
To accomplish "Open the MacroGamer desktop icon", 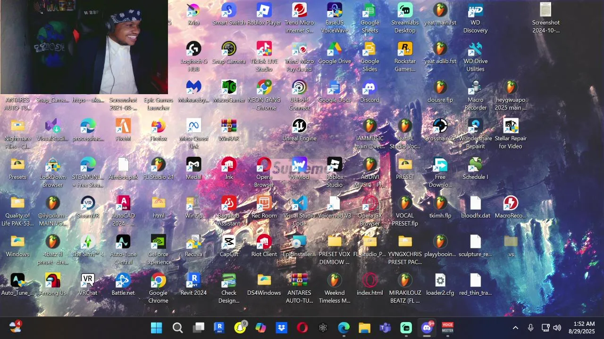I will pyautogui.click(x=229, y=91).
